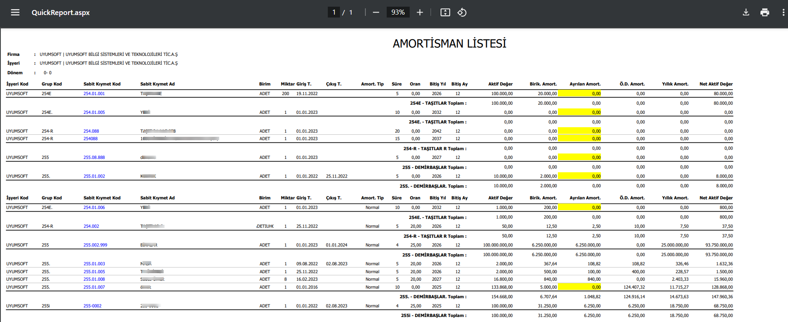Image resolution: width=788 pixels, height=322 pixels.
Task: Click the Çıkış date 01.01.2024
Action: 337,245
